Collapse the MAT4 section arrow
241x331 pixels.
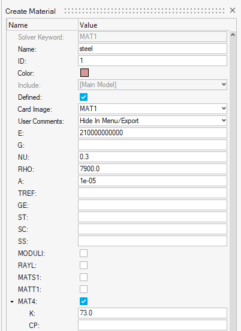[12, 302]
